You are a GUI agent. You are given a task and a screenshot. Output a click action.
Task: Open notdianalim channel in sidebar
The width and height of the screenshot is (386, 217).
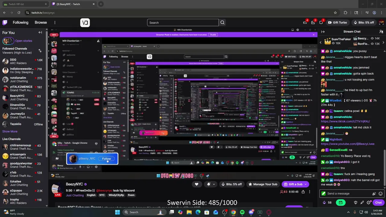(x=23, y=80)
